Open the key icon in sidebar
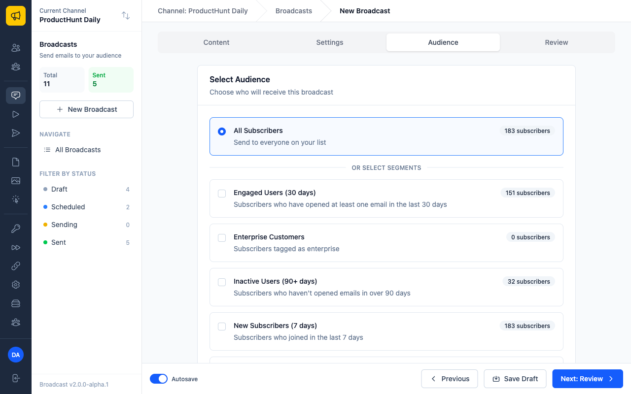Screen dimensions: 631x394 pyautogui.click(x=16, y=229)
